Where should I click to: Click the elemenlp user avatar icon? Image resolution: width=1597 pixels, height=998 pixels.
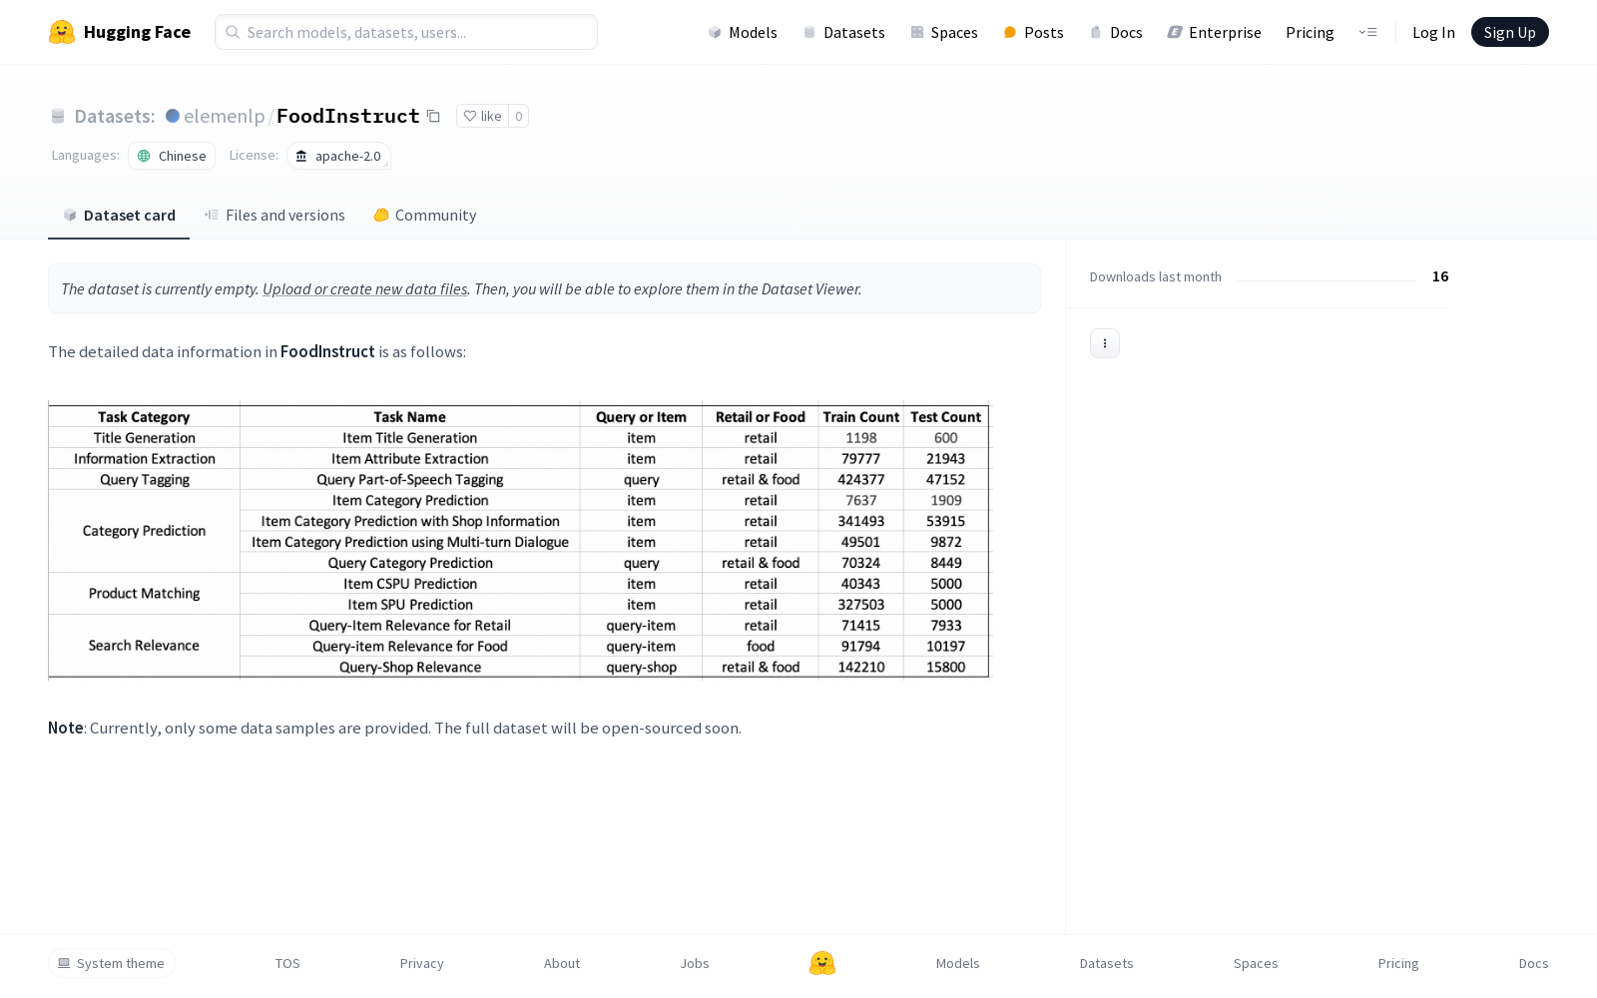(x=173, y=116)
